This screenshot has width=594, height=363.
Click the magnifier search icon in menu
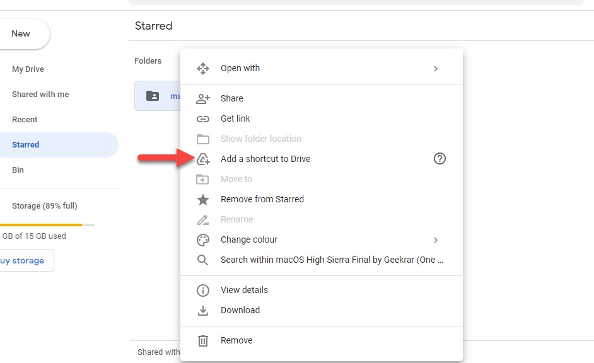(x=202, y=260)
